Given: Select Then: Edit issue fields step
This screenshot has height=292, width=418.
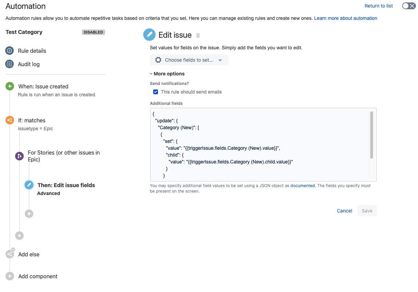Looking at the screenshot, I should coord(66,185).
